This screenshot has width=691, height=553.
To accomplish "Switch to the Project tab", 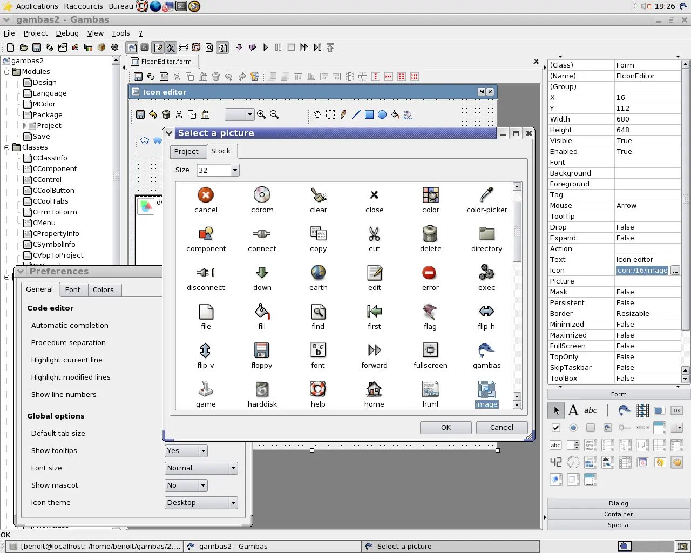I will 186,152.
